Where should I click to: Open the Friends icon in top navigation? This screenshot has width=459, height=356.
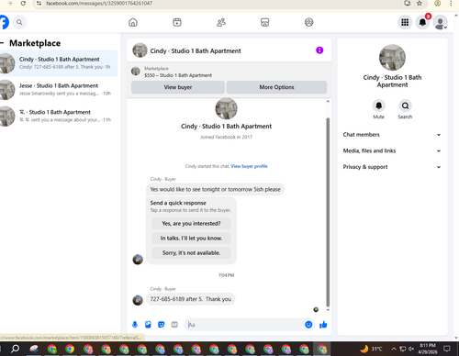click(x=221, y=22)
